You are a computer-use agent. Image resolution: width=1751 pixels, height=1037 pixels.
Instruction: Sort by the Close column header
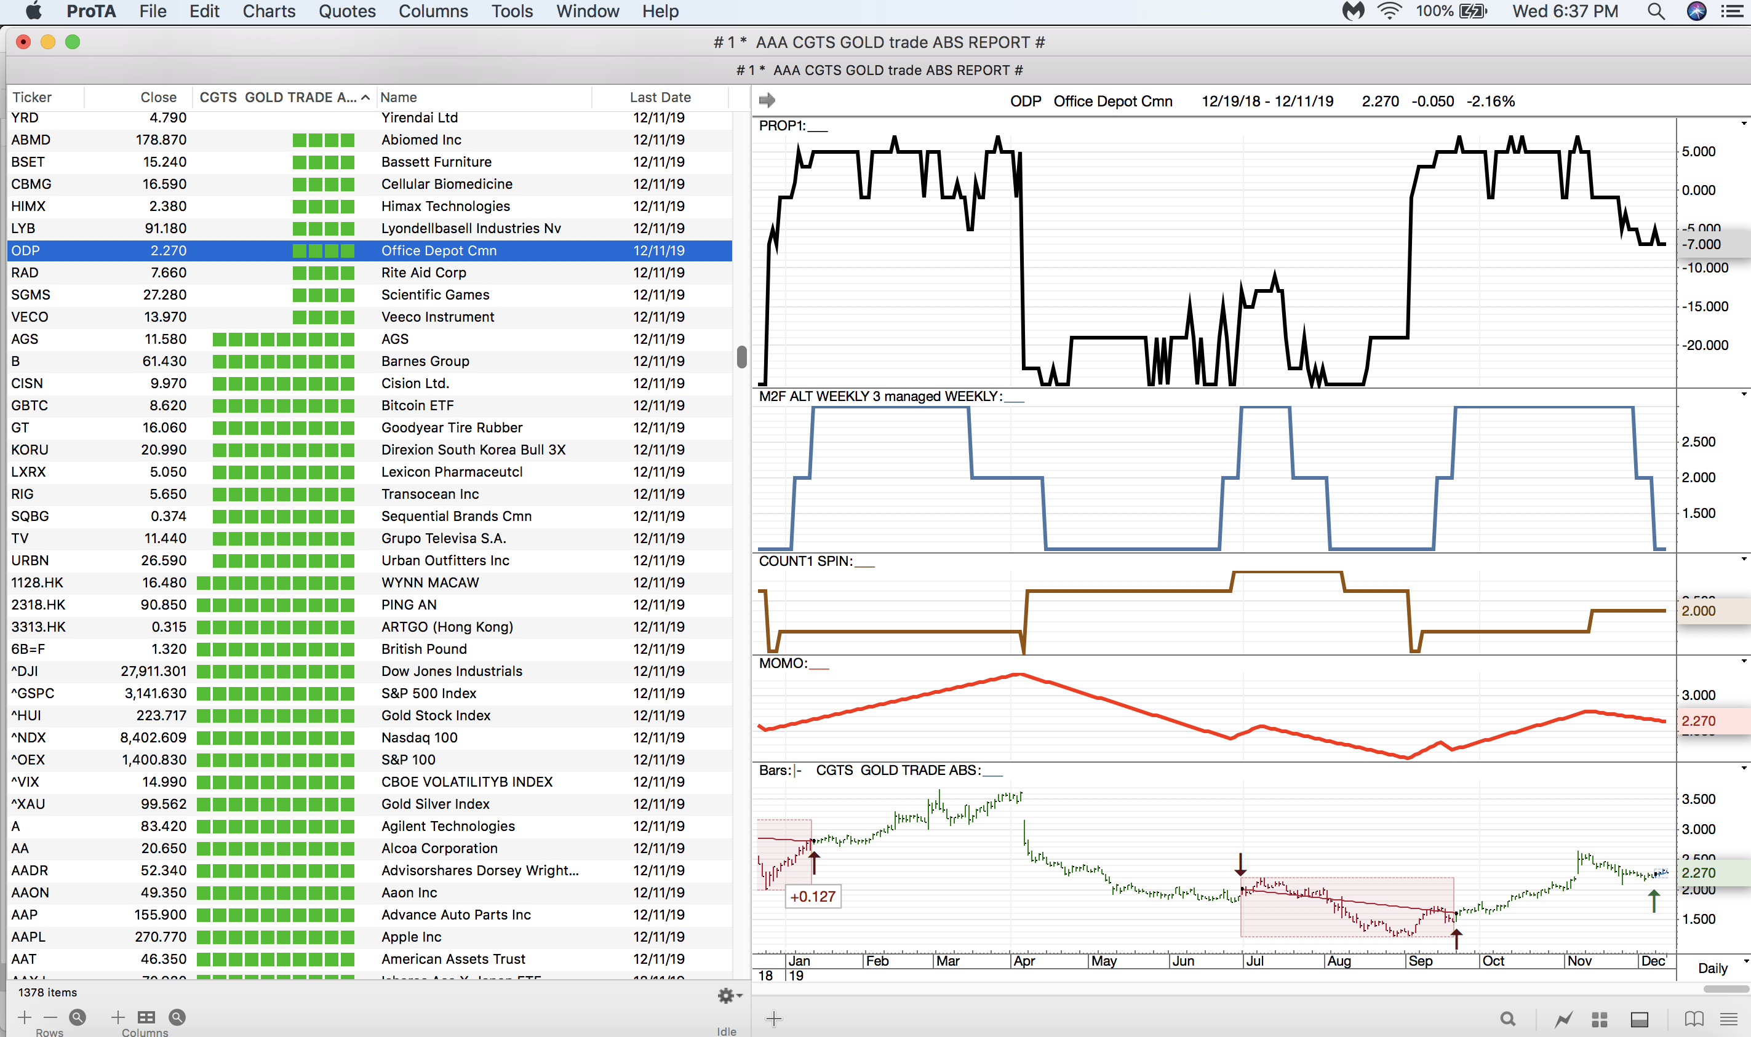pyautogui.click(x=158, y=97)
